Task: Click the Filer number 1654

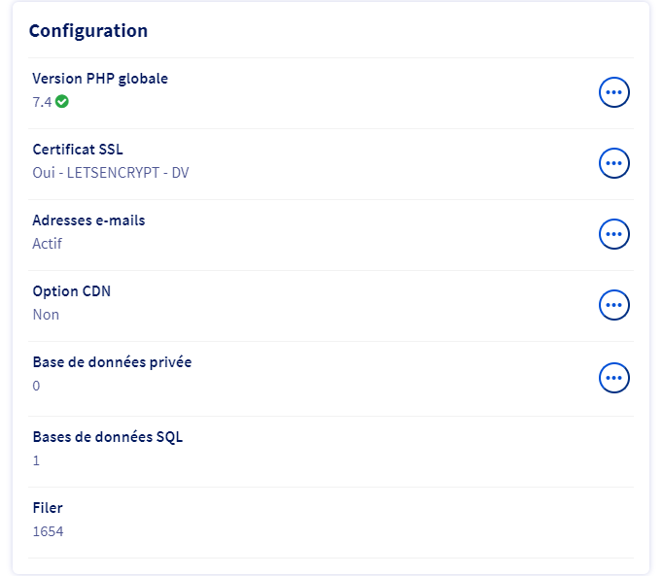Action: pos(48,530)
